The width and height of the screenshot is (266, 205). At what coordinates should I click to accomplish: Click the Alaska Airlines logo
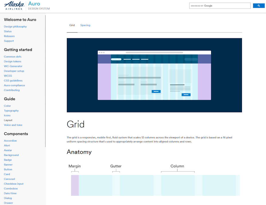pyautogui.click(x=14, y=6)
